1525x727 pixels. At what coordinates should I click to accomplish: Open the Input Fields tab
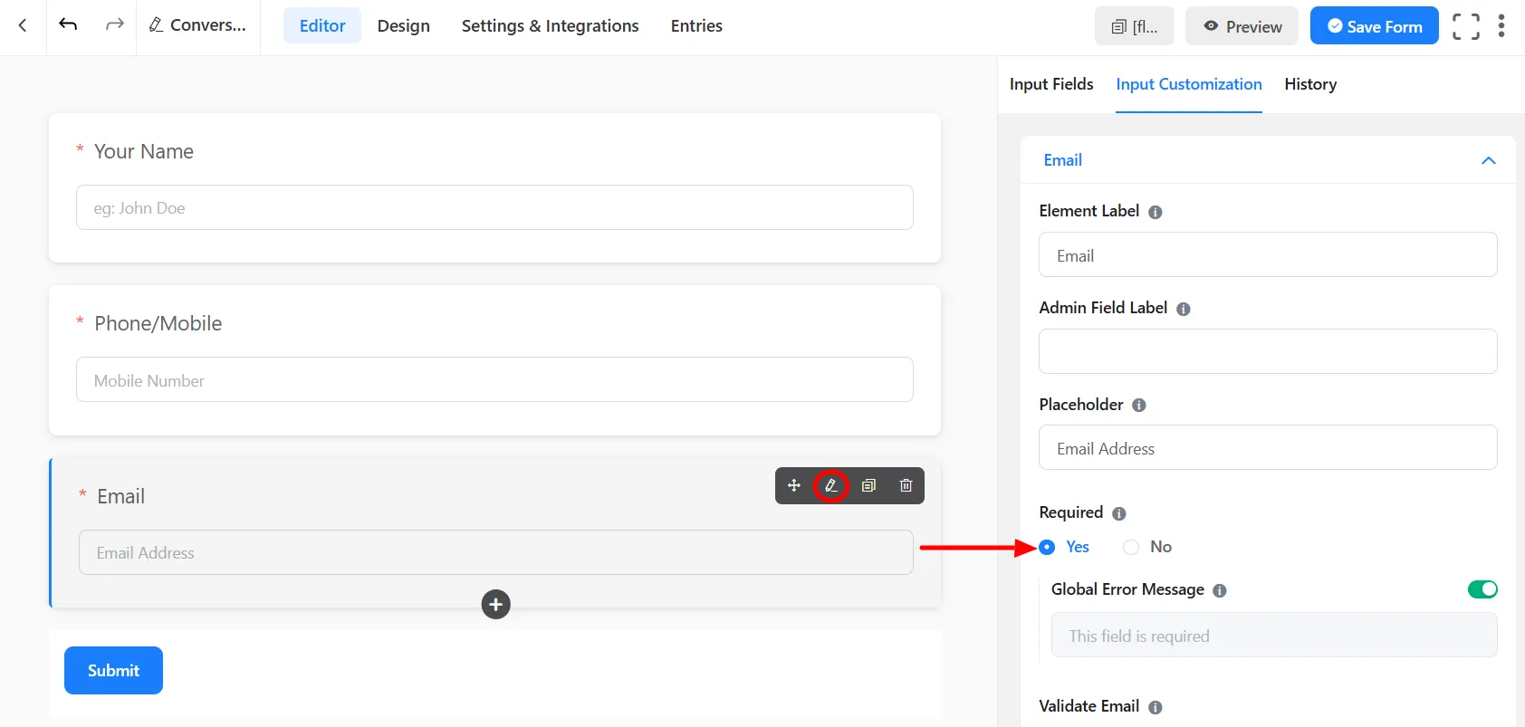(1050, 84)
